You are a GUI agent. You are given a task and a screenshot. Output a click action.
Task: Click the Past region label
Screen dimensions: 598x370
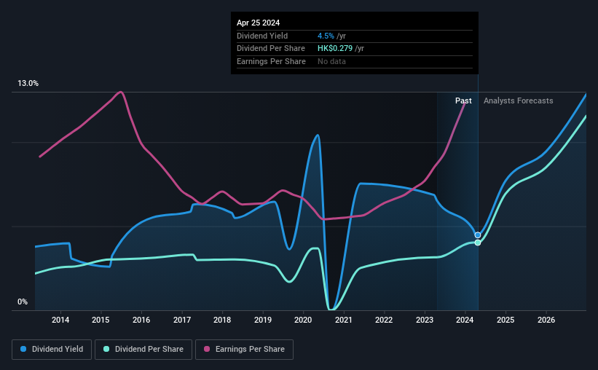(x=463, y=101)
